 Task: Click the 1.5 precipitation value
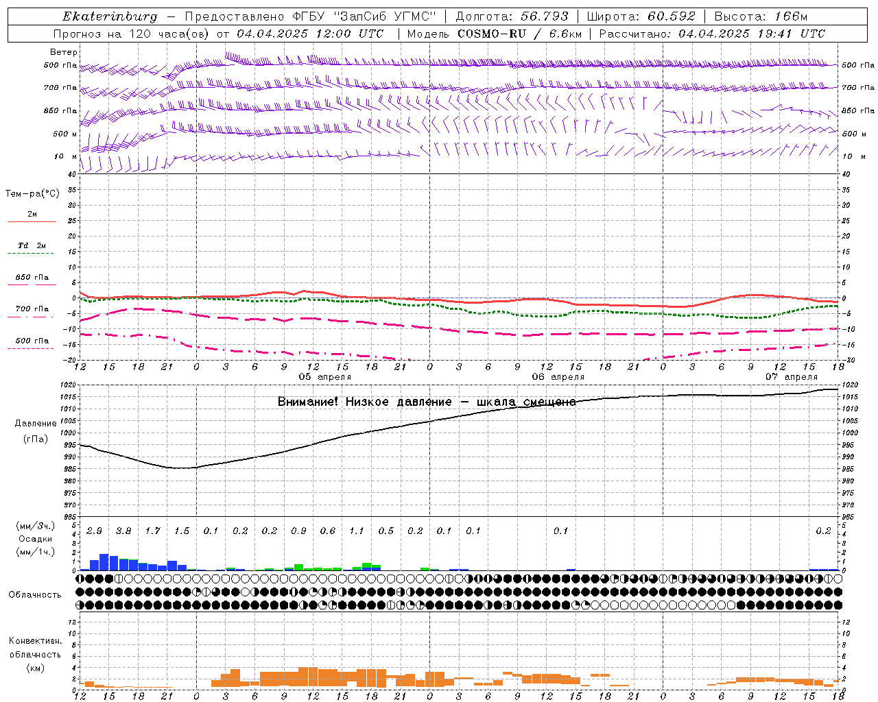pyautogui.click(x=182, y=531)
